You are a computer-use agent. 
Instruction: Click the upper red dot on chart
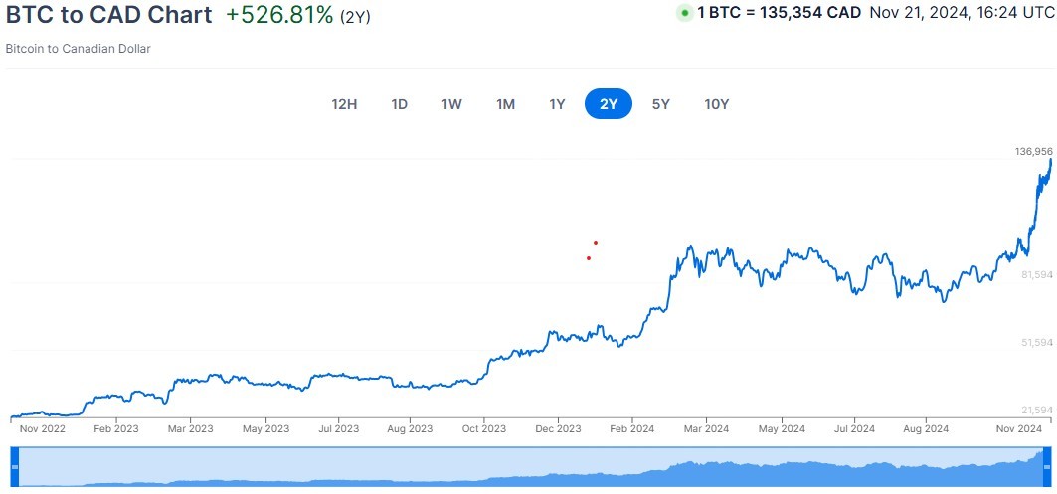[595, 243]
